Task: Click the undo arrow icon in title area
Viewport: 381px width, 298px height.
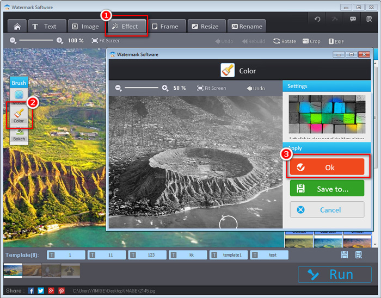Action: tap(317, 19)
